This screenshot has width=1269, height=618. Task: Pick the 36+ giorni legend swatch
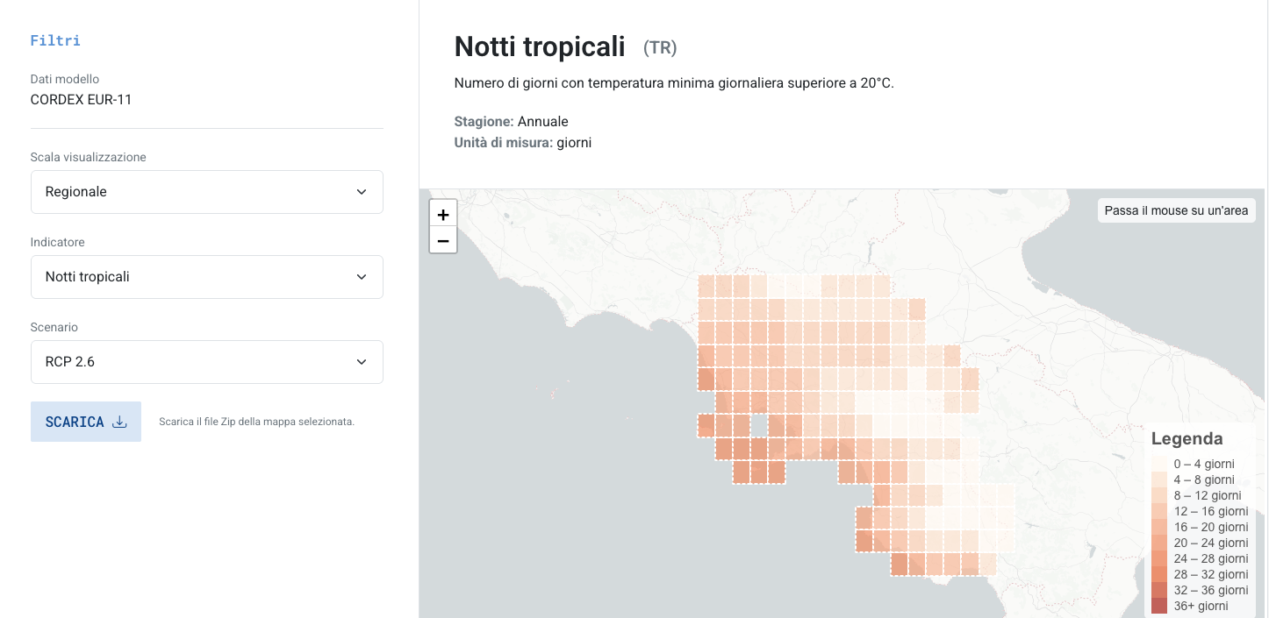tap(1159, 606)
